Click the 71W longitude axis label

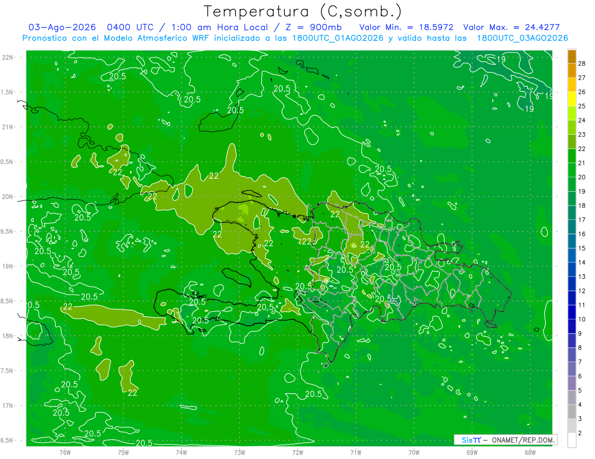click(x=356, y=452)
